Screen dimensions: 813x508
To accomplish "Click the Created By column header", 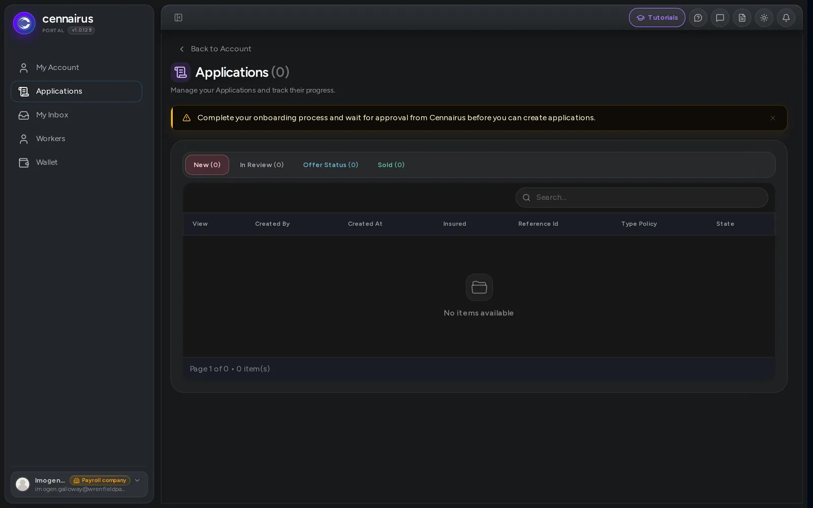I will pos(272,224).
